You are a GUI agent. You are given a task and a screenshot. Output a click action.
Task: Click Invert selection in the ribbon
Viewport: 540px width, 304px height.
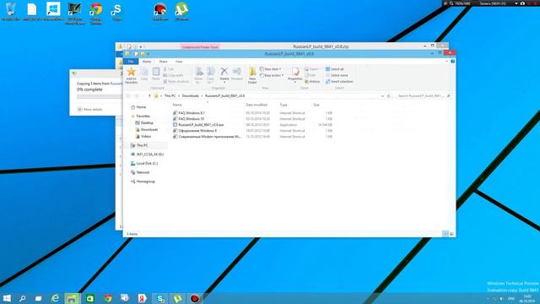click(339, 81)
